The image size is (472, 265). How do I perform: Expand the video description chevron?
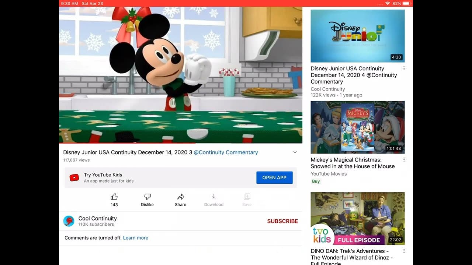[295, 152]
